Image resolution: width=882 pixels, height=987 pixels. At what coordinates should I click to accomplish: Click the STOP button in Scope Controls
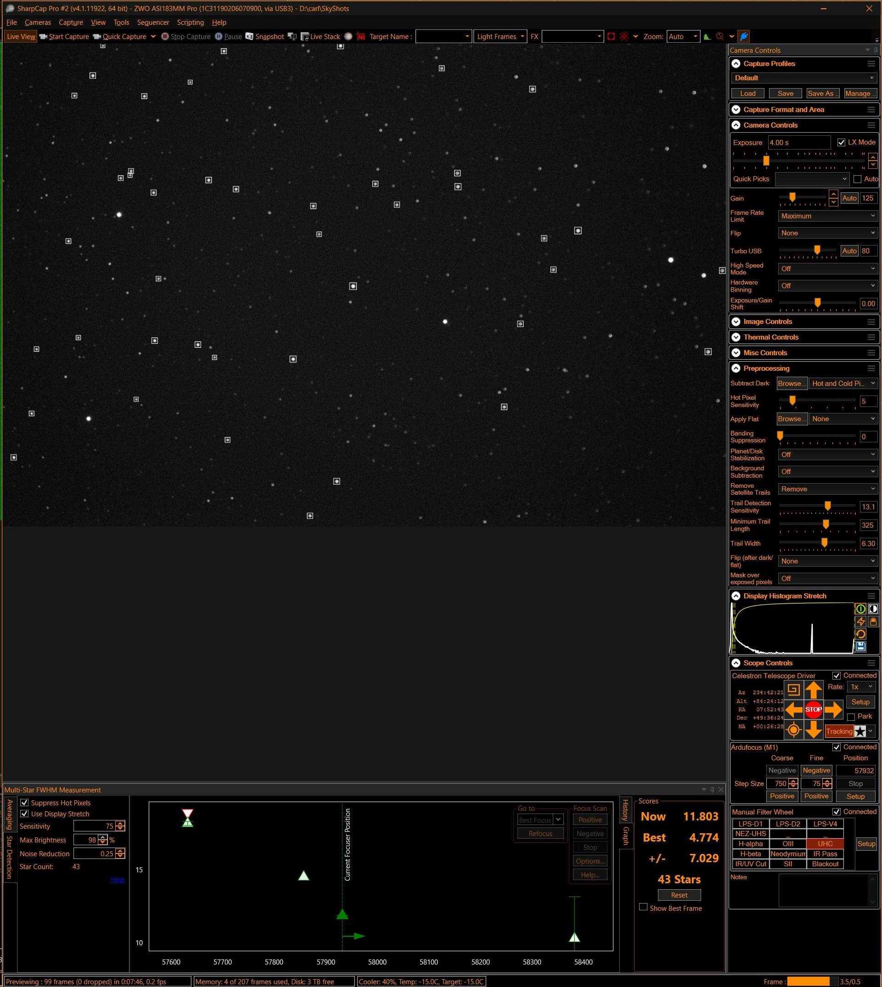click(813, 708)
